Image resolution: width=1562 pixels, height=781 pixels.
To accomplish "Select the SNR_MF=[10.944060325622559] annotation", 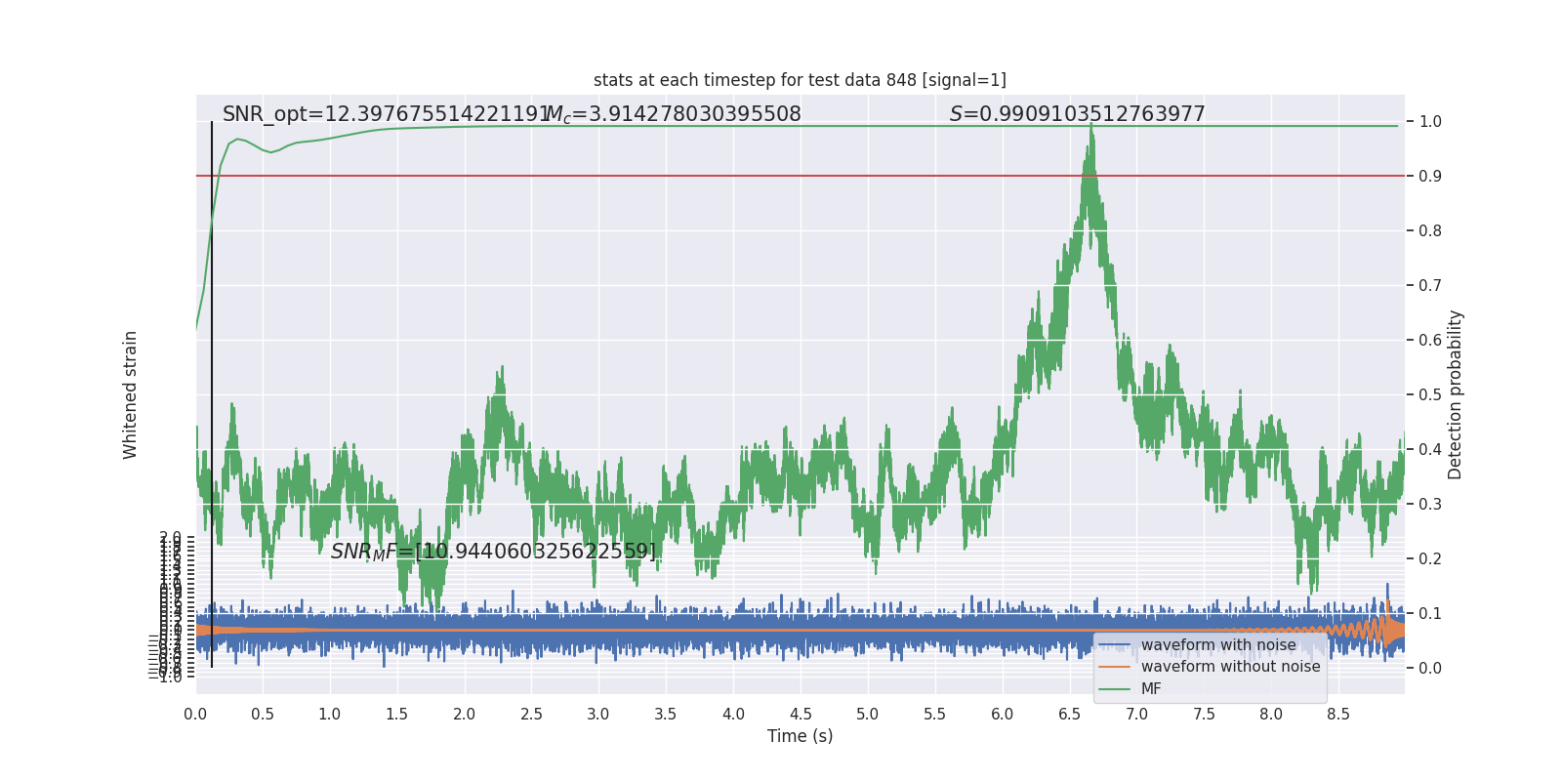I will (x=494, y=552).
